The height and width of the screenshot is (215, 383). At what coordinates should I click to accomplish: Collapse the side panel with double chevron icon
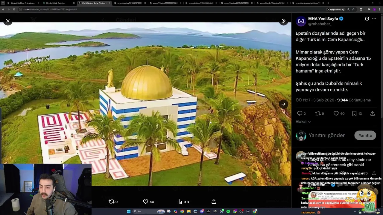(x=283, y=21)
